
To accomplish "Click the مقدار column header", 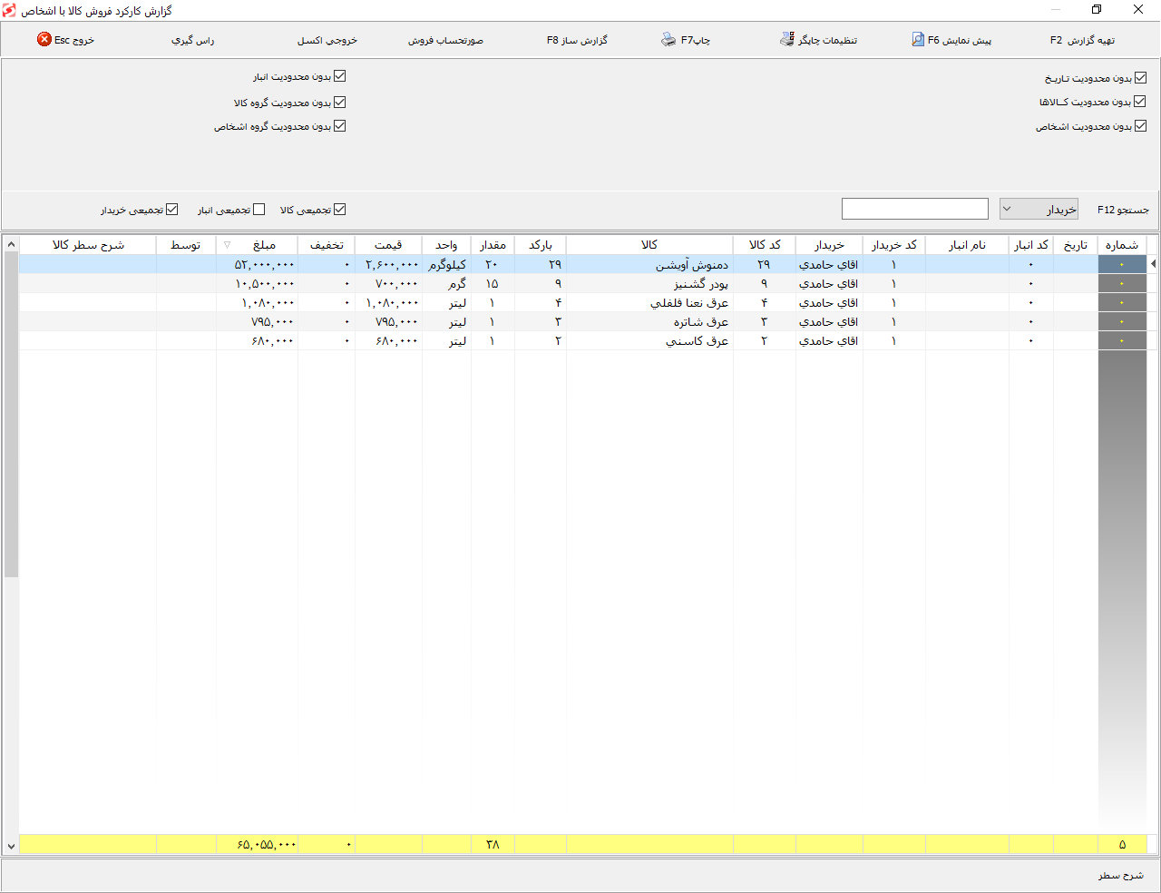I will tap(493, 245).
